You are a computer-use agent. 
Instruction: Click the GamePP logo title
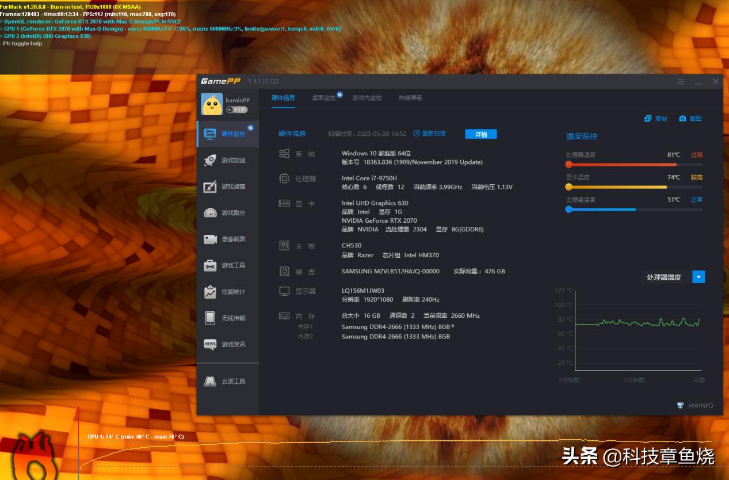tap(220, 81)
